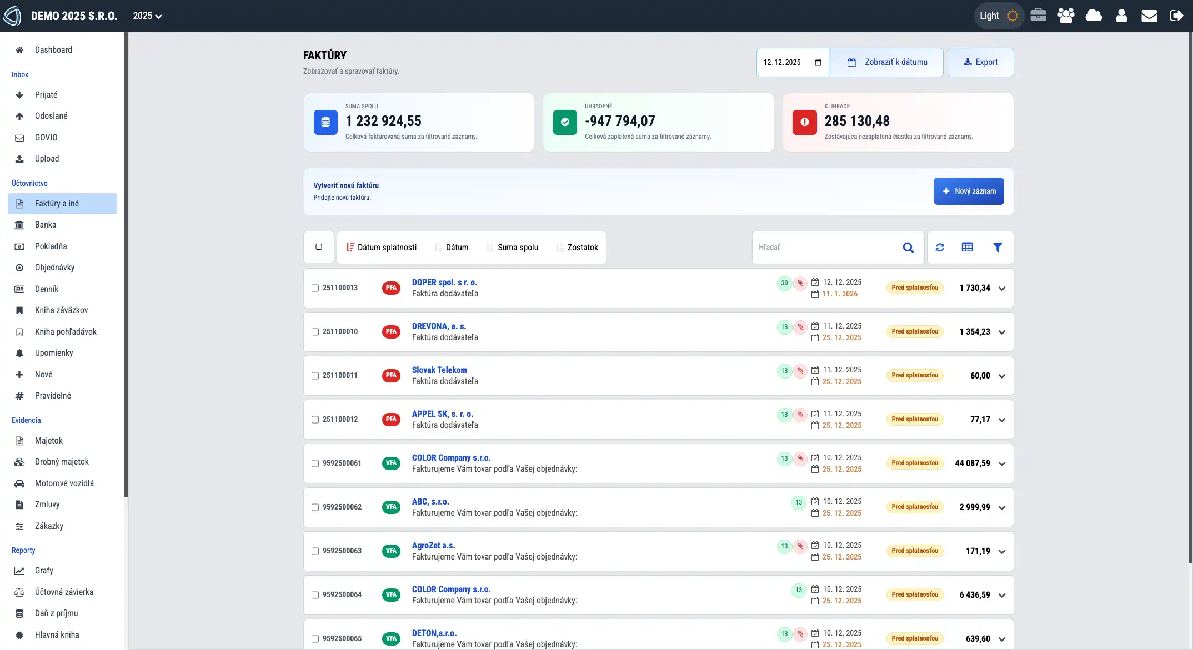1193x650 pixels.
Task: Click the search magnifier icon
Action: tap(908, 248)
